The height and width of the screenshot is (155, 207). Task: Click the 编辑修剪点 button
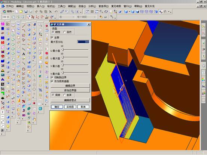(70, 100)
